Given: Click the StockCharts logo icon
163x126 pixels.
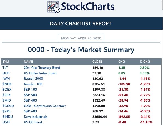Looking at the screenshot, I should pyautogui.click(x=54, y=7).
